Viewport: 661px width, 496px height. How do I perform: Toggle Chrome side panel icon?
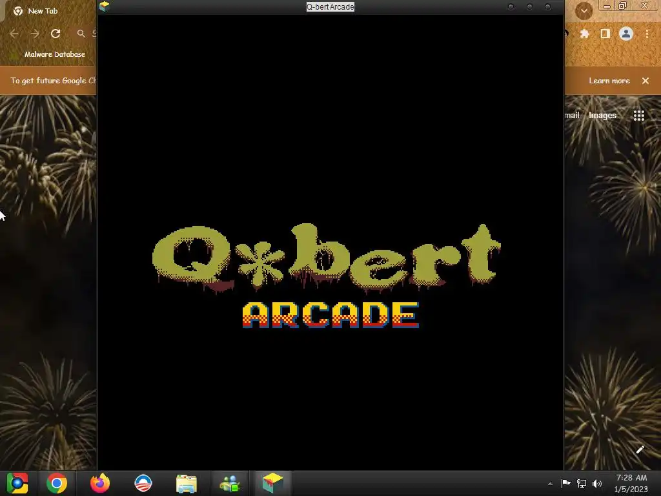605,34
